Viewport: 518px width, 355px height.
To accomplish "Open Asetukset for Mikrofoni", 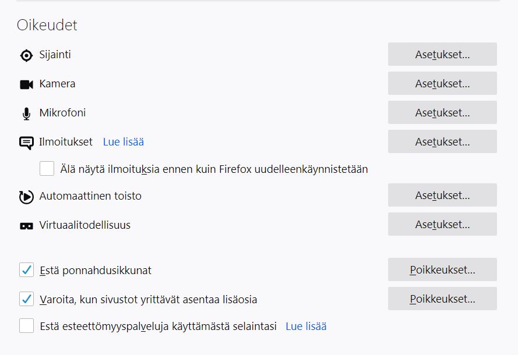I will point(442,112).
